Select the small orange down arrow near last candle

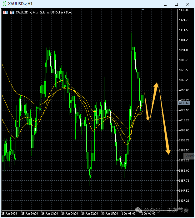(147, 106)
